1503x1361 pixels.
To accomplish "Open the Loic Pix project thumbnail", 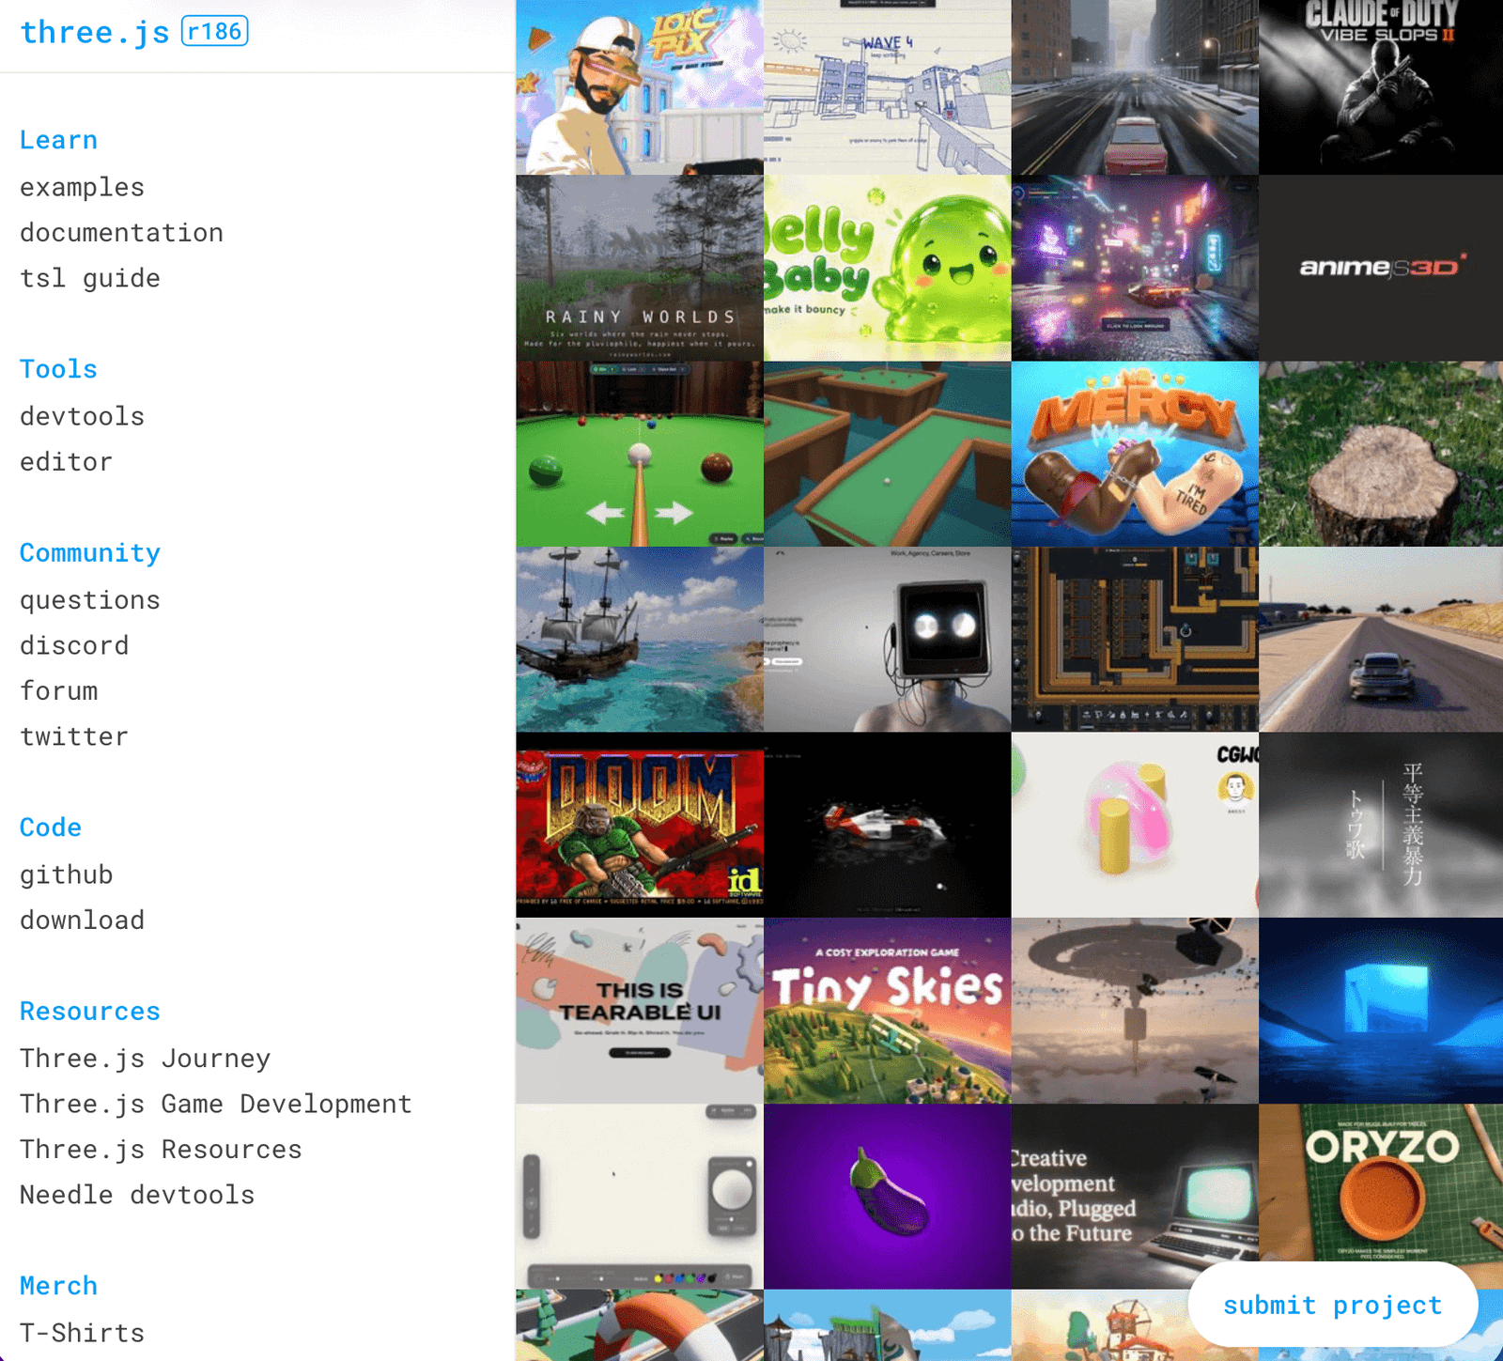I will [x=640, y=87].
